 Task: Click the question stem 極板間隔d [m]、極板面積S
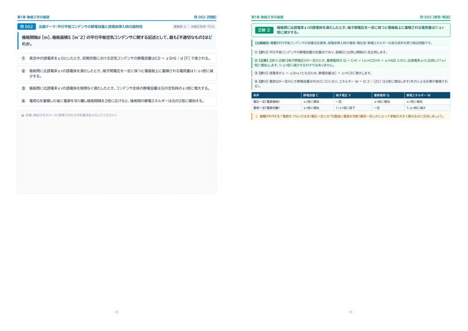coord(117,41)
